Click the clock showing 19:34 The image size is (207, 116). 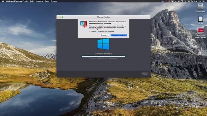click(x=194, y=1)
